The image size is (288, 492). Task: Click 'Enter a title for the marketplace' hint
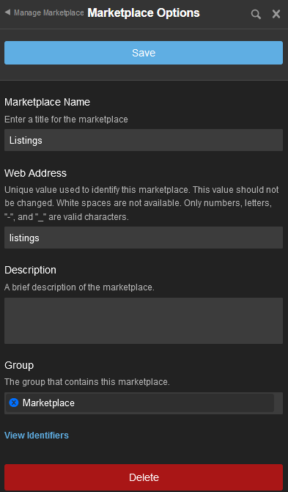coord(66,120)
